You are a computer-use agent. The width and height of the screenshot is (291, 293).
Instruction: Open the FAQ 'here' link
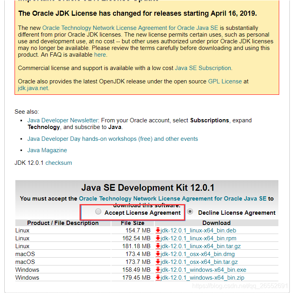click(x=100, y=55)
